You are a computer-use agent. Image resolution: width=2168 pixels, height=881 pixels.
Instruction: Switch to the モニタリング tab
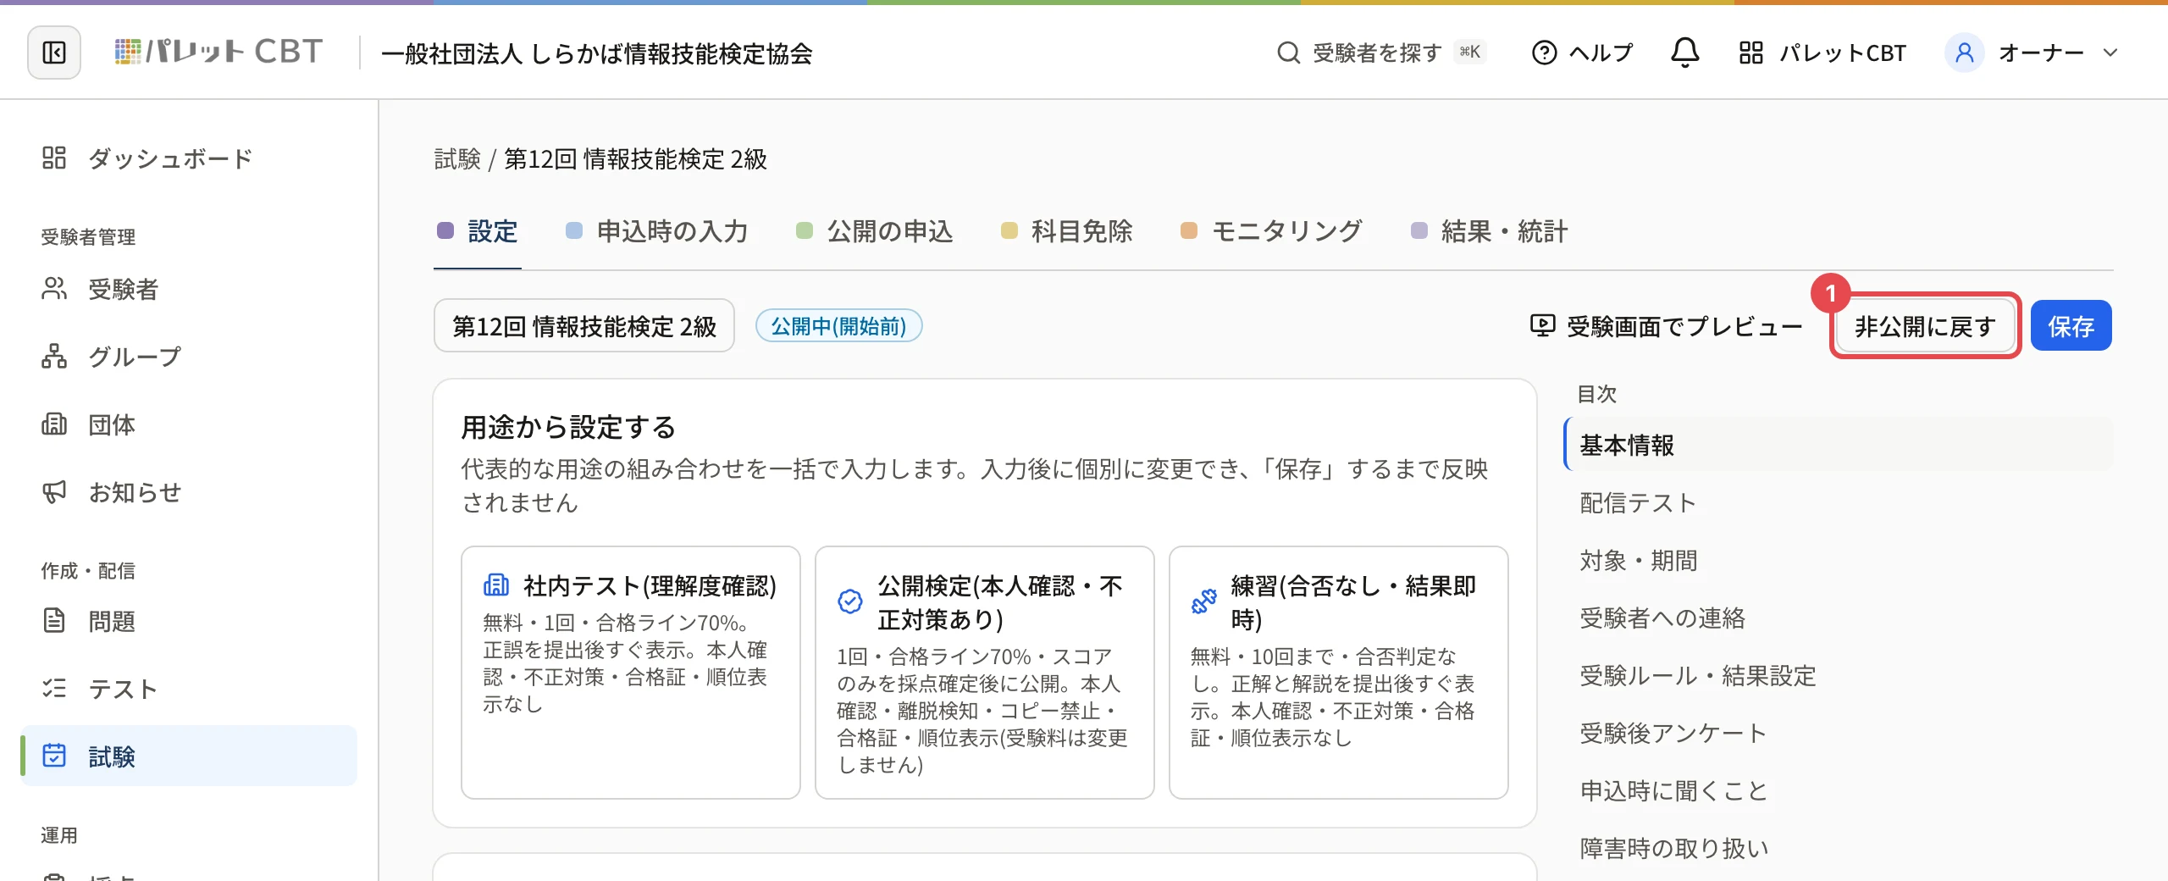(1272, 231)
